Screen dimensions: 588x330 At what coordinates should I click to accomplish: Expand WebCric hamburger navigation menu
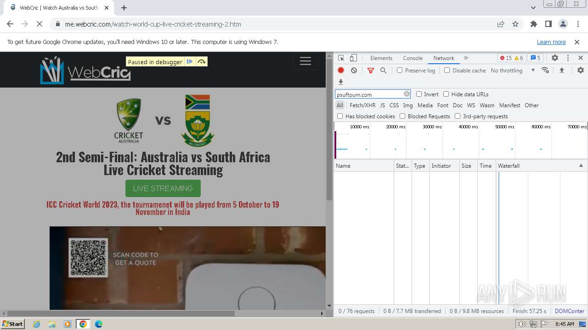(305, 61)
